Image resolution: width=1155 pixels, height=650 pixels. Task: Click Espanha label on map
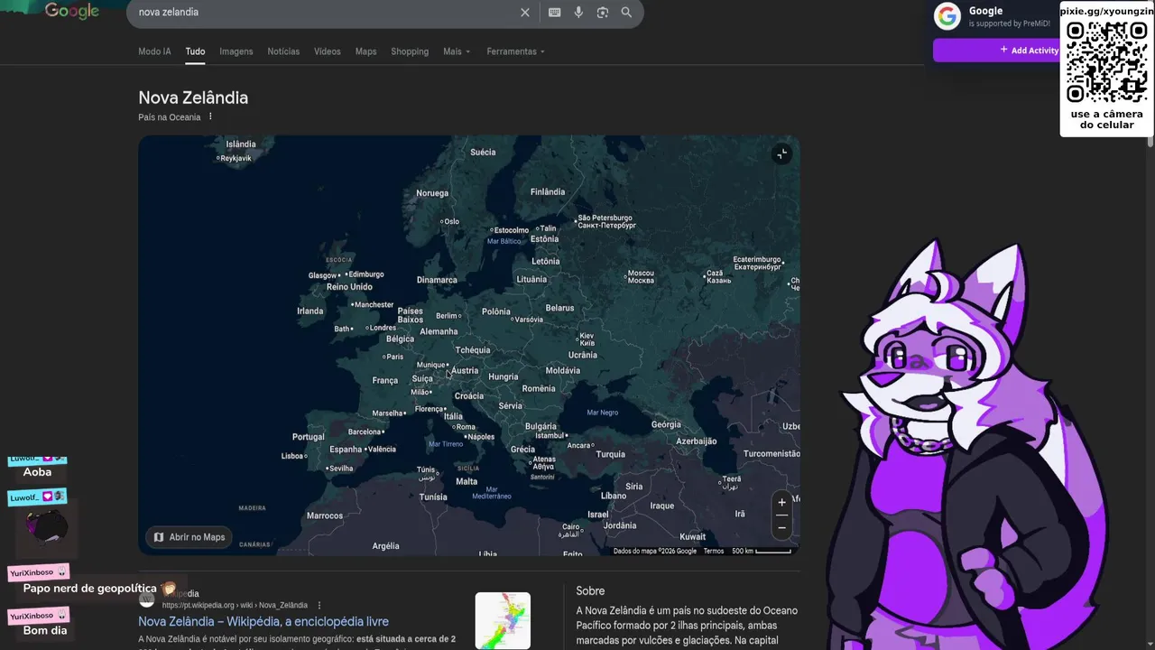coord(346,449)
